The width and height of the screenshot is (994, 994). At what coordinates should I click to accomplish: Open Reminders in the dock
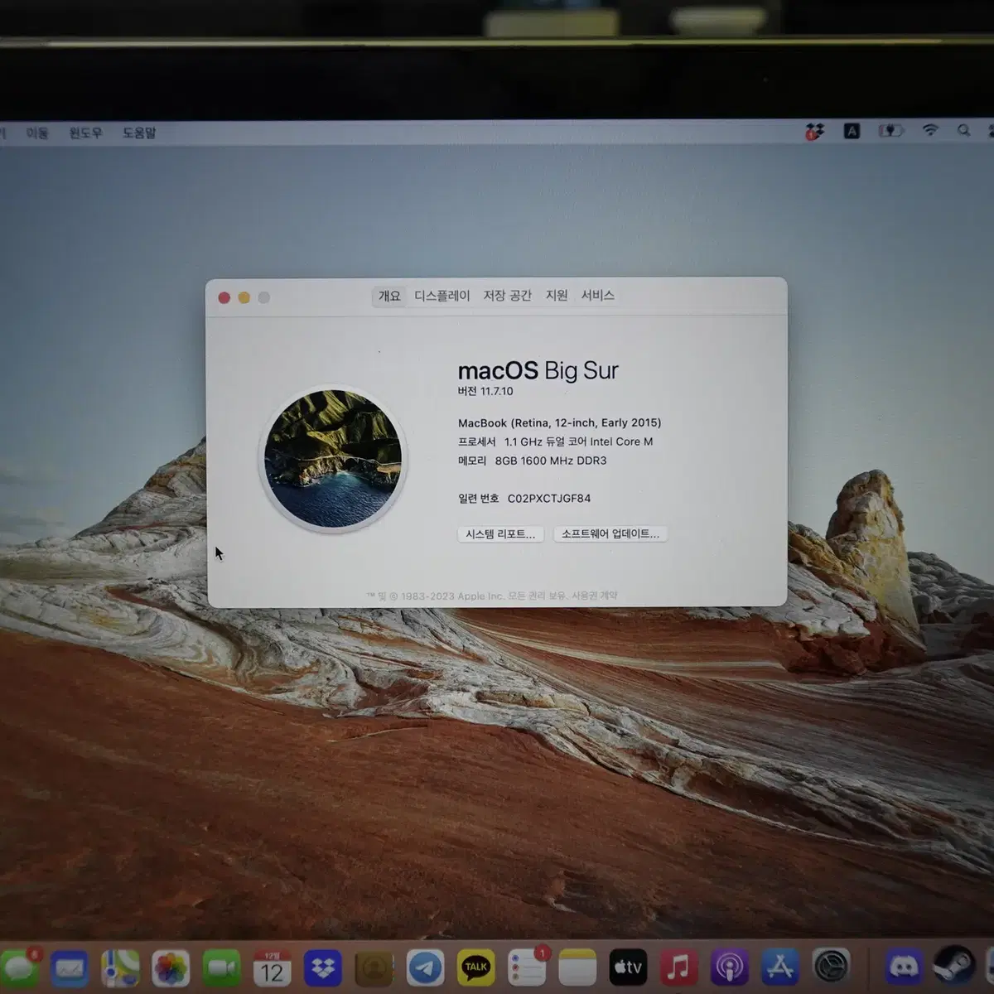coord(527,967)
